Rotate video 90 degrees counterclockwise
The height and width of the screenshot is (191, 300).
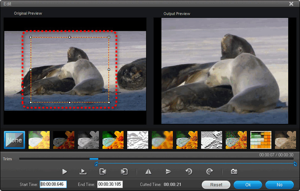click(x=189, y=171)
